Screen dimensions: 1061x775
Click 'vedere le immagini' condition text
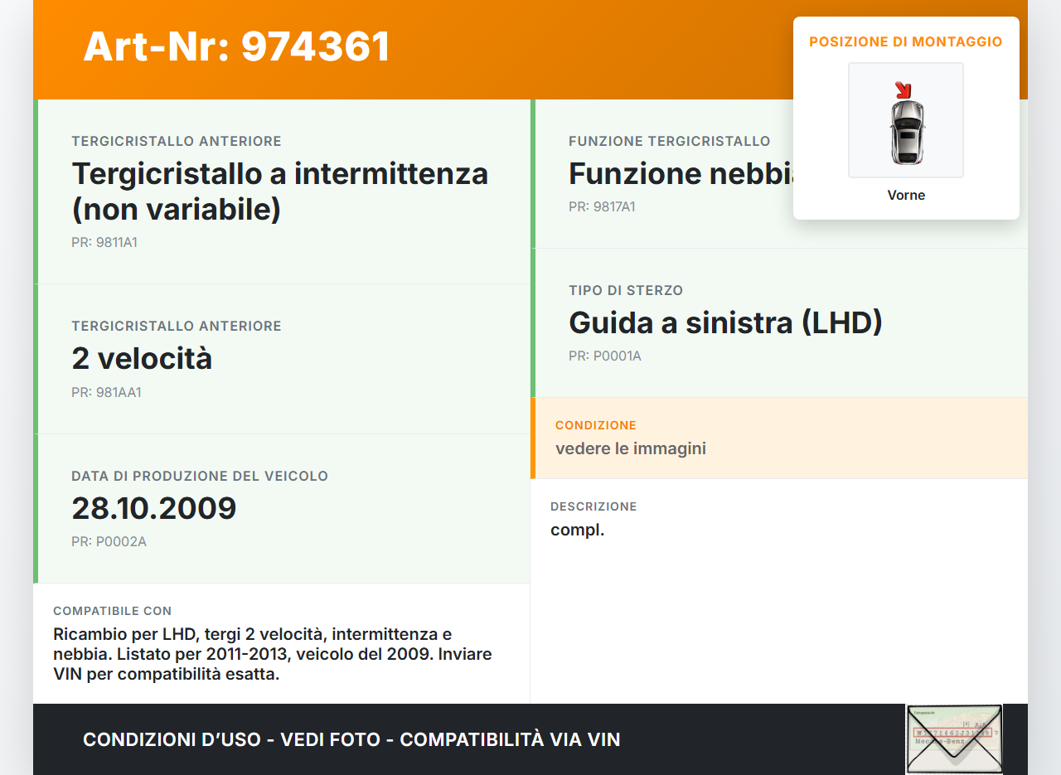coord(630,448)
